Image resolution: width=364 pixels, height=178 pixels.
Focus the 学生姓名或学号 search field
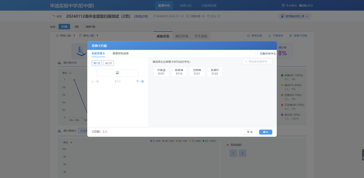[258, 62]
